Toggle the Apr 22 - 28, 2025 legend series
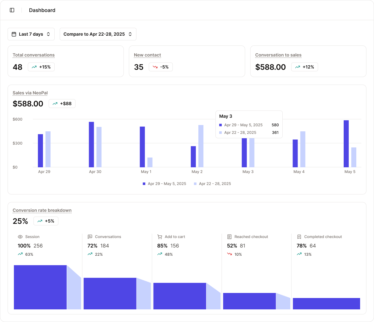This screenshot has height=322, width=374. pyautogui.click(x=212, y=183)
